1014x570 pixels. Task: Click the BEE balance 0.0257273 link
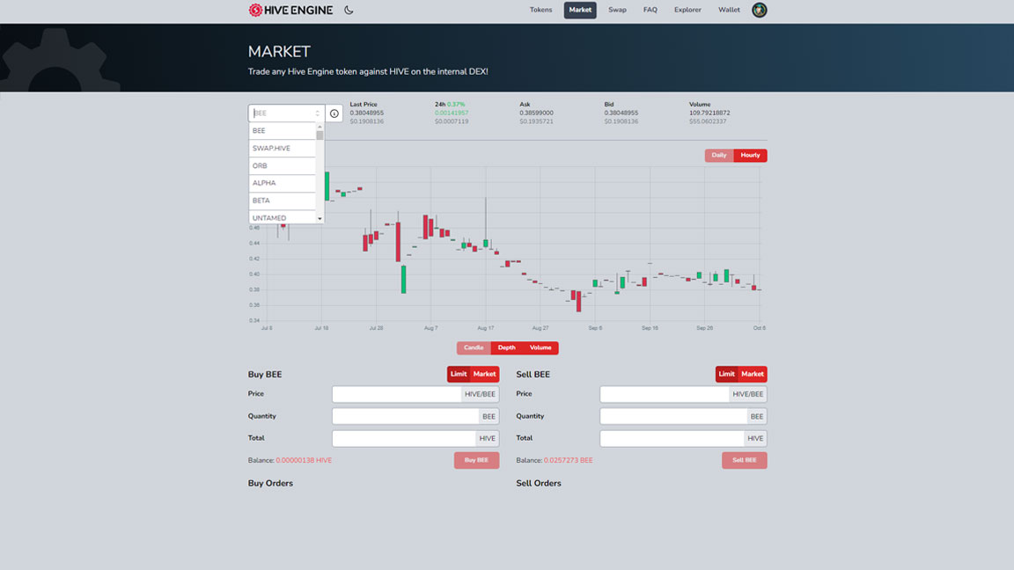569,461
